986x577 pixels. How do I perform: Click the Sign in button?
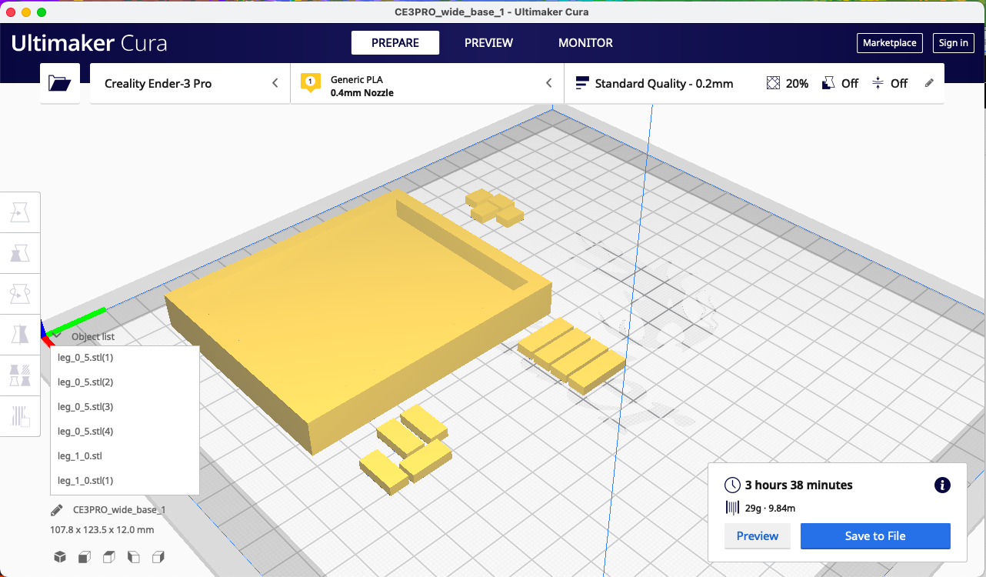tap(954, 43)
